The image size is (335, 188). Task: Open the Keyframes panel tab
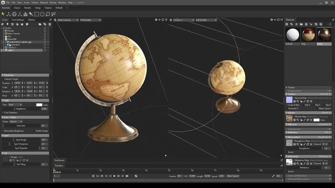(60, 160)
